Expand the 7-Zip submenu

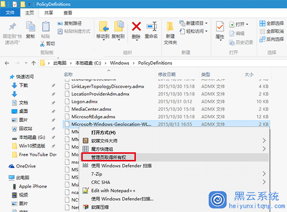tap(175, 174)
